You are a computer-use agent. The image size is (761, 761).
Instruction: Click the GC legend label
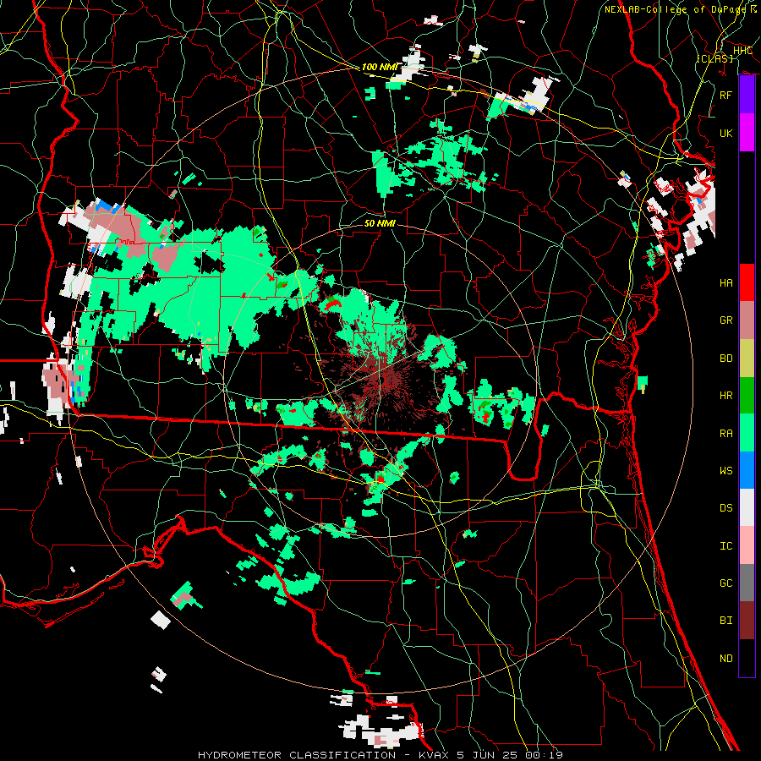tap(726, 583)
